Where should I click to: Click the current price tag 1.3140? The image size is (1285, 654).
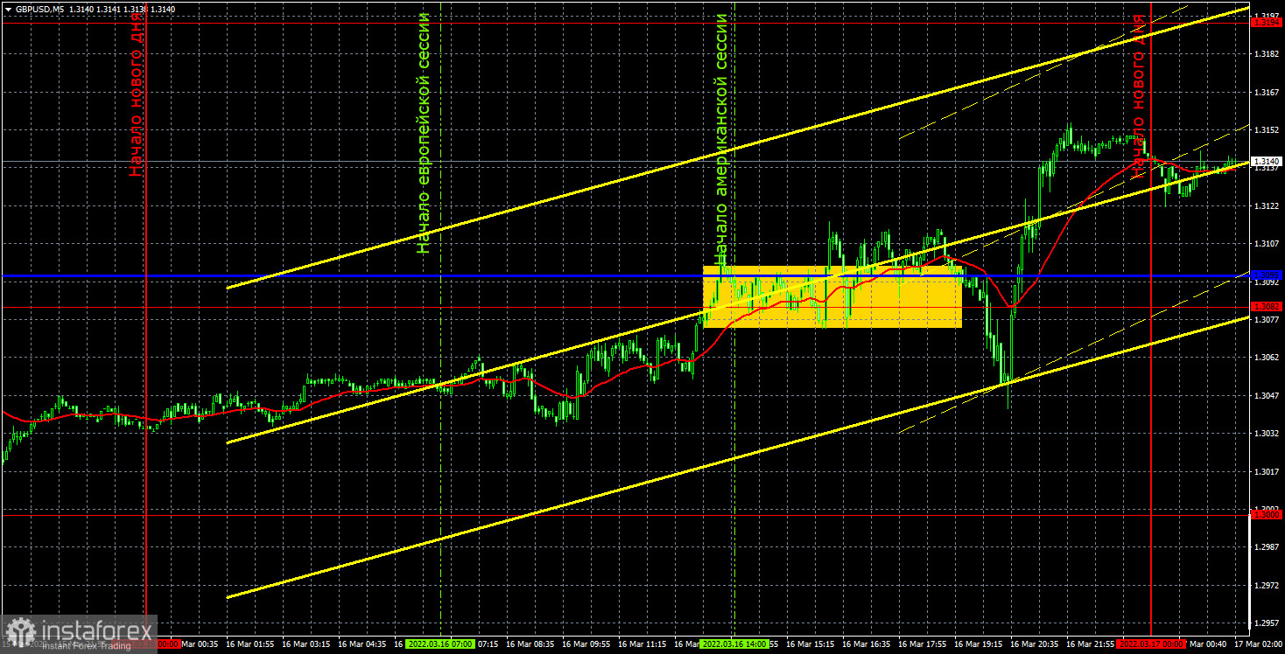1267,162
